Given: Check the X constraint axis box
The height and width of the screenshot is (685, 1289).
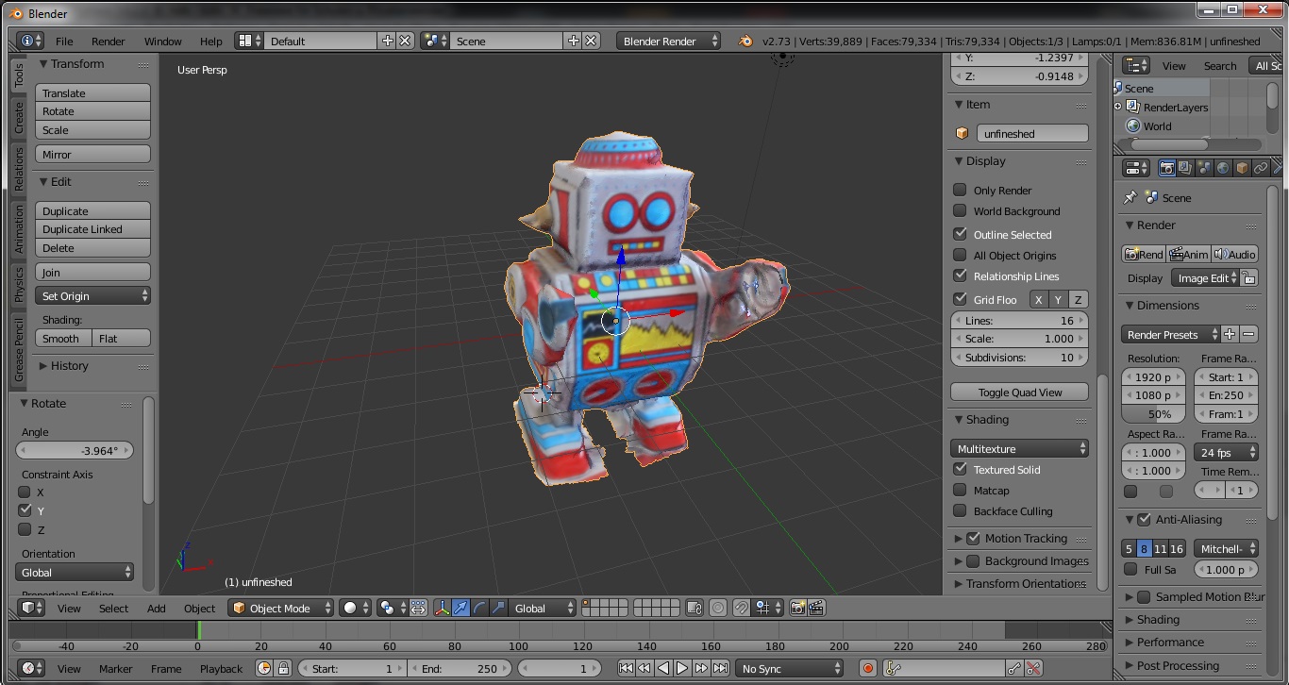Looking at the screenshot, I should click(25, 492).
